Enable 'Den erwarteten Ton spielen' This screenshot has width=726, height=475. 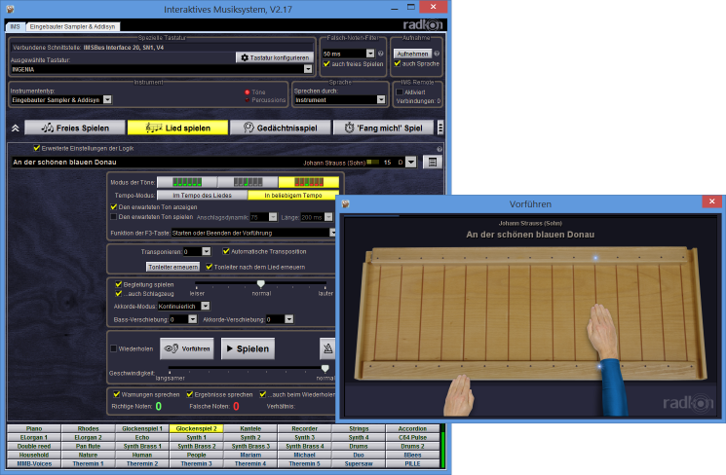click(x=113, y=216)
